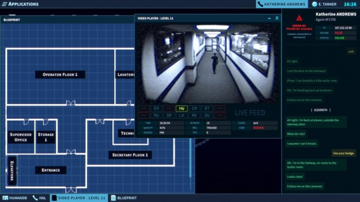This screenshot has height=202, width=360.
Task: Switch camera to the SV feed
Action: click(207, 116)
